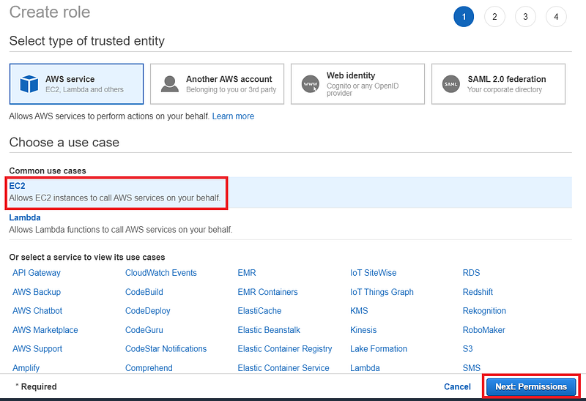Select the IoT SiteWise service
Image resolution: width=586 pixels, height=401 pixels.
click(374, 272)
